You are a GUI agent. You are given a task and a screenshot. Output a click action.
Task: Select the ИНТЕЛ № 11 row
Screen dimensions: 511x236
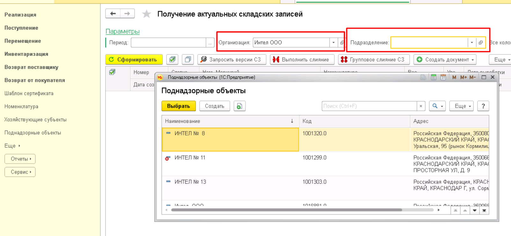coord(325,164)
